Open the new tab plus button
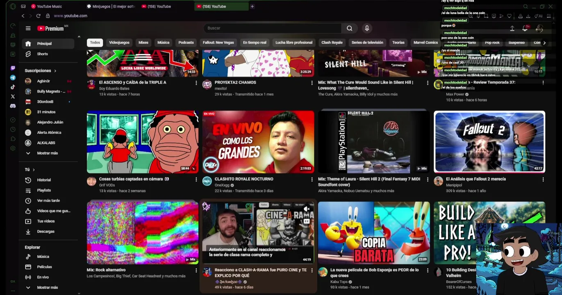562x295 pixels. [252, 7]
